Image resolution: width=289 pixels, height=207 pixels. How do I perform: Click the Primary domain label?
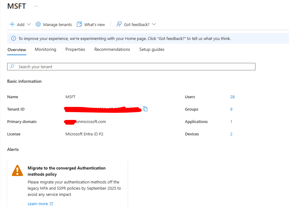pyautogui.click(x=22, y=121)
